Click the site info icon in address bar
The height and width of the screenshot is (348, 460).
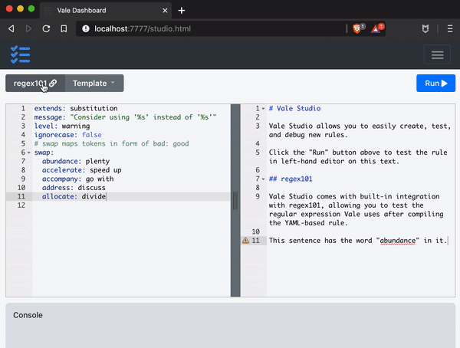tap(86, 29)
